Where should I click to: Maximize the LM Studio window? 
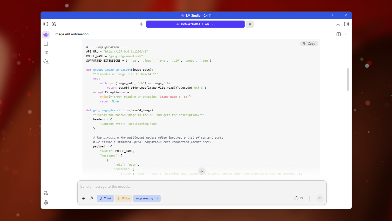(334, 15)
